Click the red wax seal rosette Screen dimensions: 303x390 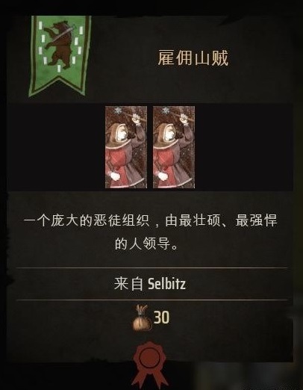click(149, 365)
